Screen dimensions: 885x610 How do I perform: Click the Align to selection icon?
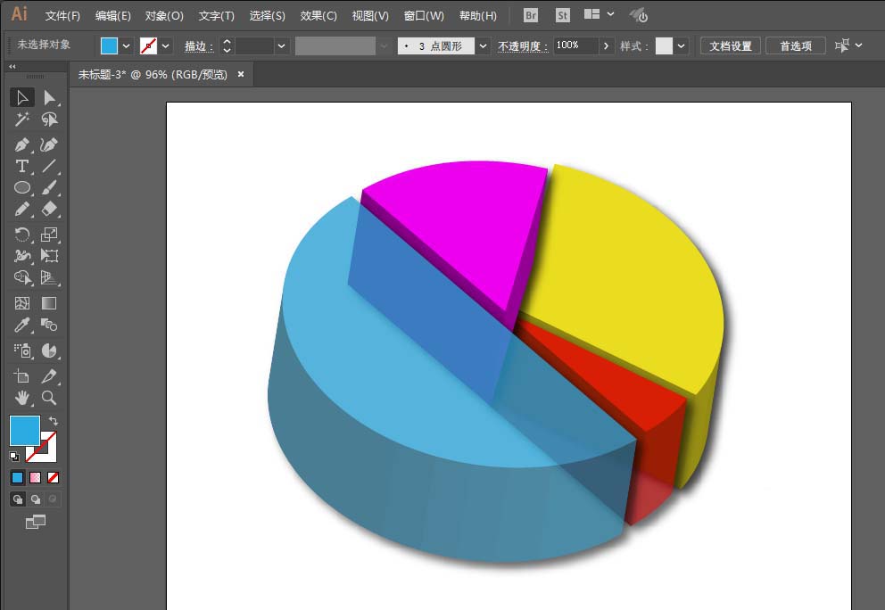841,45
